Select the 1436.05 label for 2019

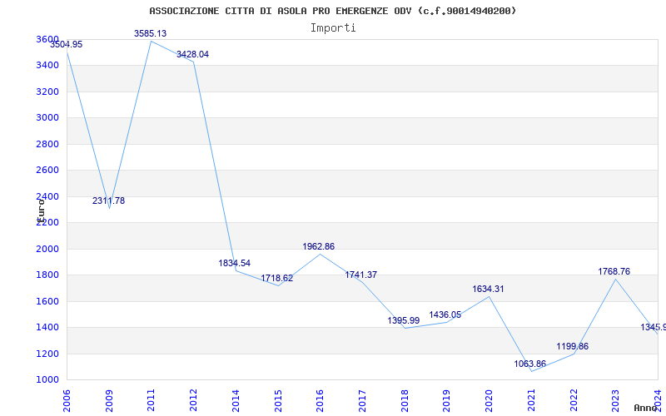click(445, 315)
